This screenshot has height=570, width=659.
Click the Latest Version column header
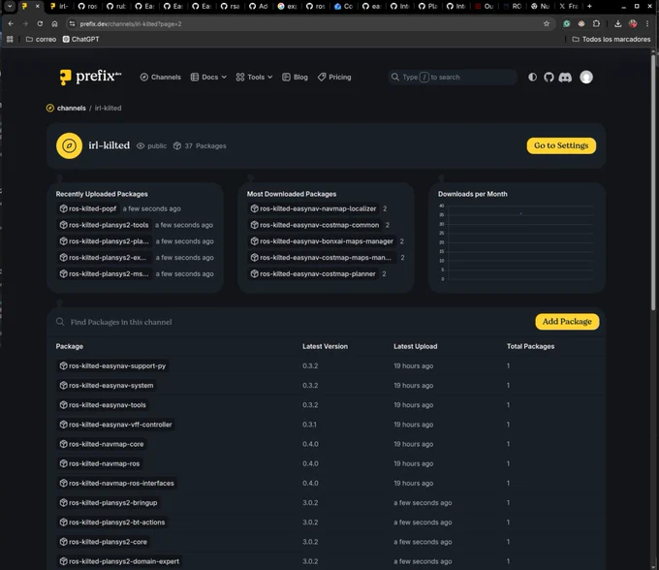[x=325, y=346]
